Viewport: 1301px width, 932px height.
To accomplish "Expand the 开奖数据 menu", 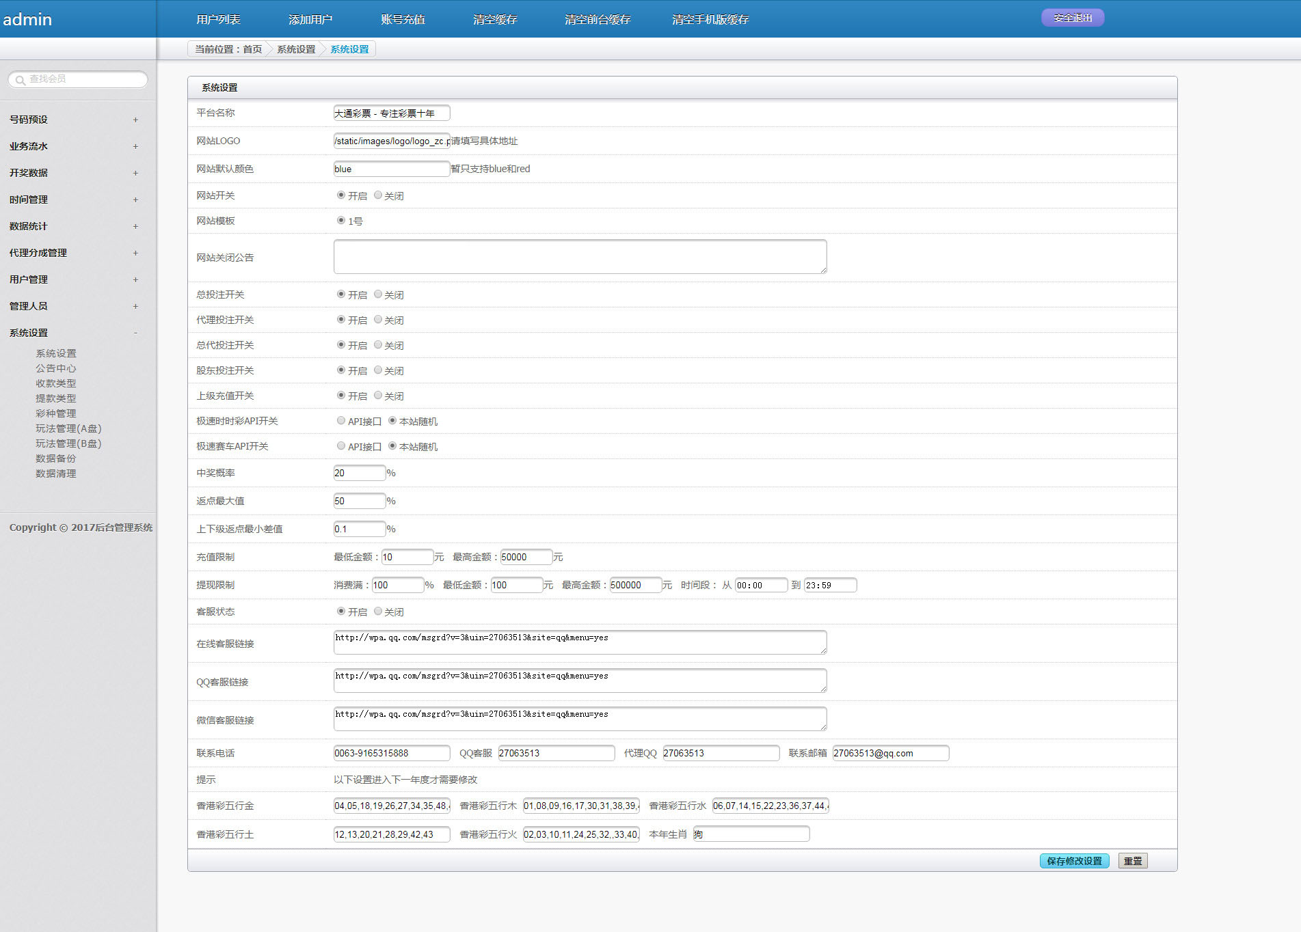I will click(73, 173).
